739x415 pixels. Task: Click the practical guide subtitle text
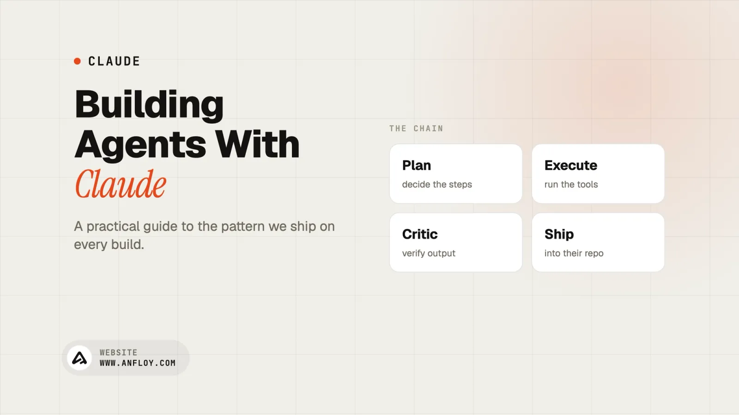(204, 235)
